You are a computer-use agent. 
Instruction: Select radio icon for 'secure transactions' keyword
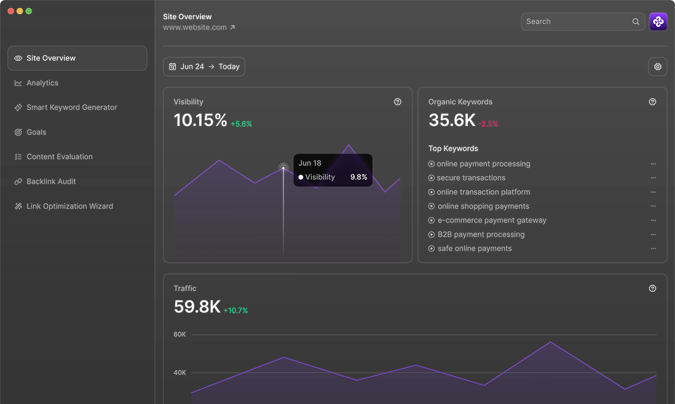point(432,178)
